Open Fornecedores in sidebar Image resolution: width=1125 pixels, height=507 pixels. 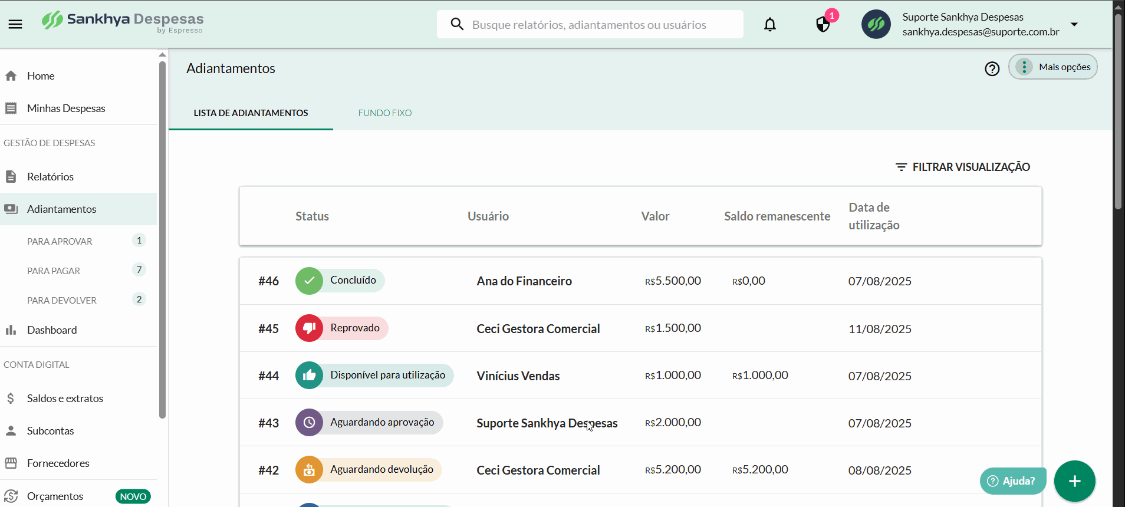point(78,463)
